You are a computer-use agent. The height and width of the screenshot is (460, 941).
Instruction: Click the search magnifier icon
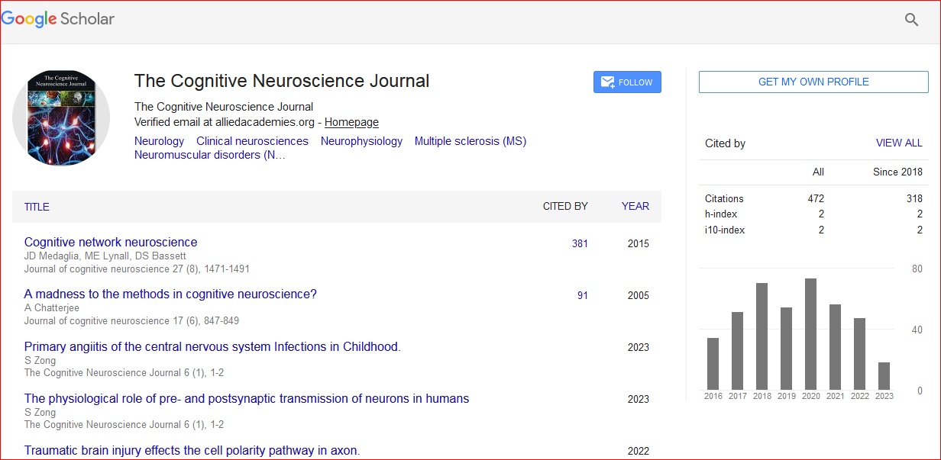click(x=911, y=20)
